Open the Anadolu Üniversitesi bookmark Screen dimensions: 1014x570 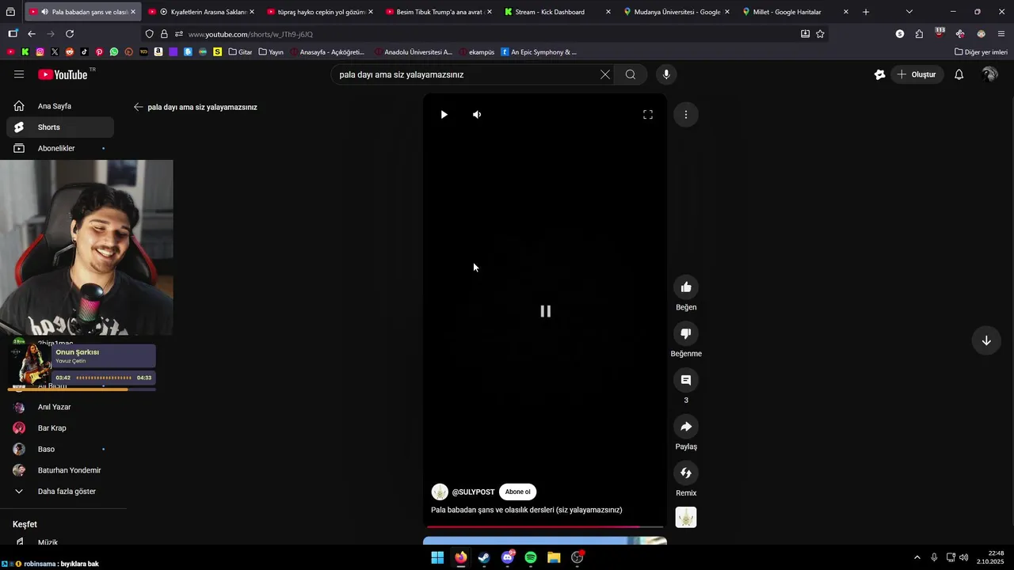point(413,52)
